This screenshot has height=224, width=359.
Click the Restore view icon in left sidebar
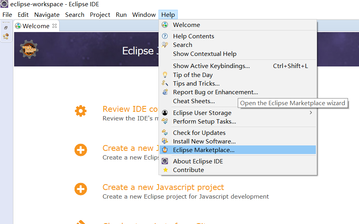6,28
